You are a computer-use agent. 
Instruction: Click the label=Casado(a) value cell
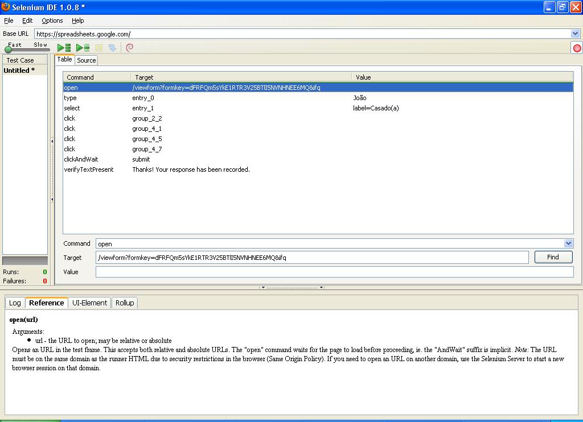376,108
